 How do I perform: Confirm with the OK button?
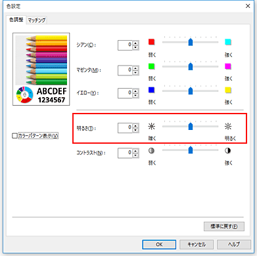pyautogui.click(x=159, y=244)
